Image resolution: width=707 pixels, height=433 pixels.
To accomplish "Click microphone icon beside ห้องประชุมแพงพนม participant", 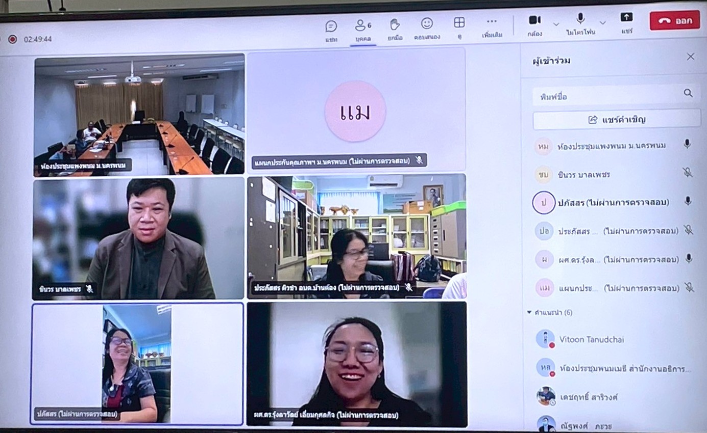I will point(687,144).
